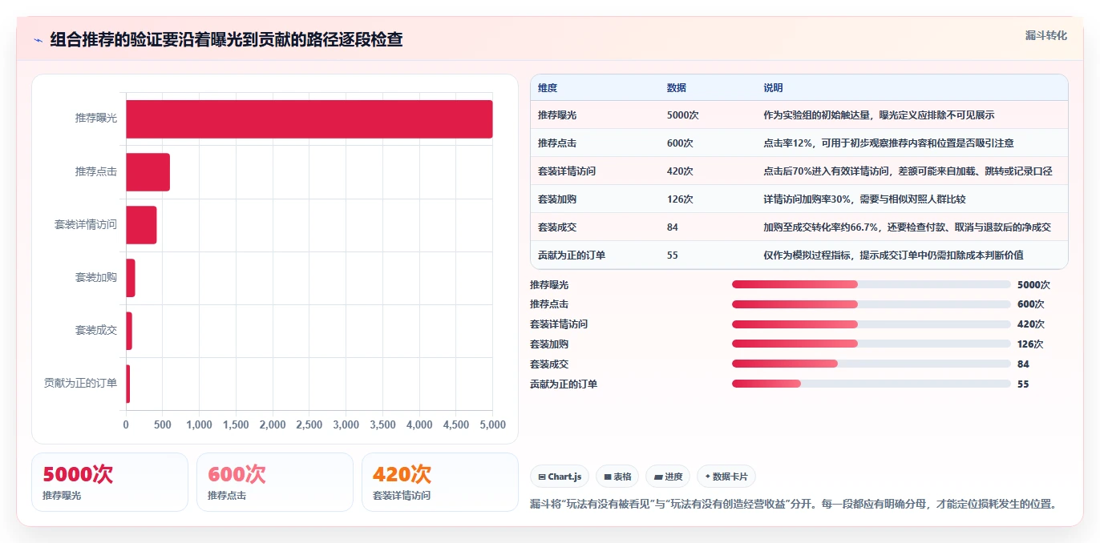Click the 漏斗转化 tag in the header
Viewport: 1100px width, 543px height.
[x=1045, y=35]
